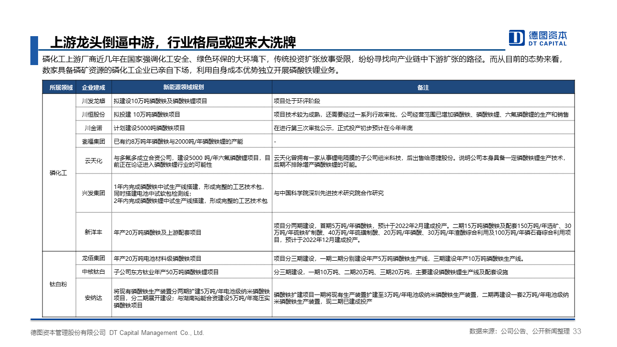The height and width of the screenshot is (347, 617).
Task: Click the DT Capital logo icon
Action: click(x=517, y=38)
